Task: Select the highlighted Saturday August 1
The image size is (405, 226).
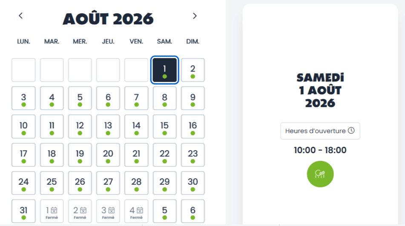Action: point(164,70)
